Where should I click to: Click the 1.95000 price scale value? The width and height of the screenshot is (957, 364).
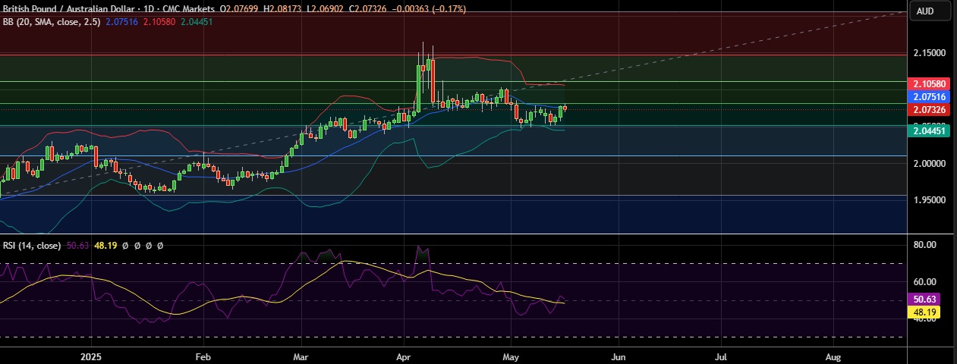point(930,199)
